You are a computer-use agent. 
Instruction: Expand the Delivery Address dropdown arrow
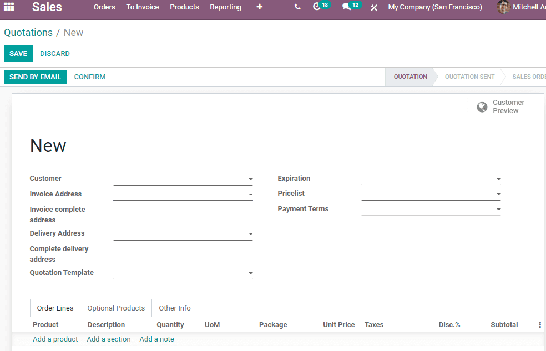250,234
